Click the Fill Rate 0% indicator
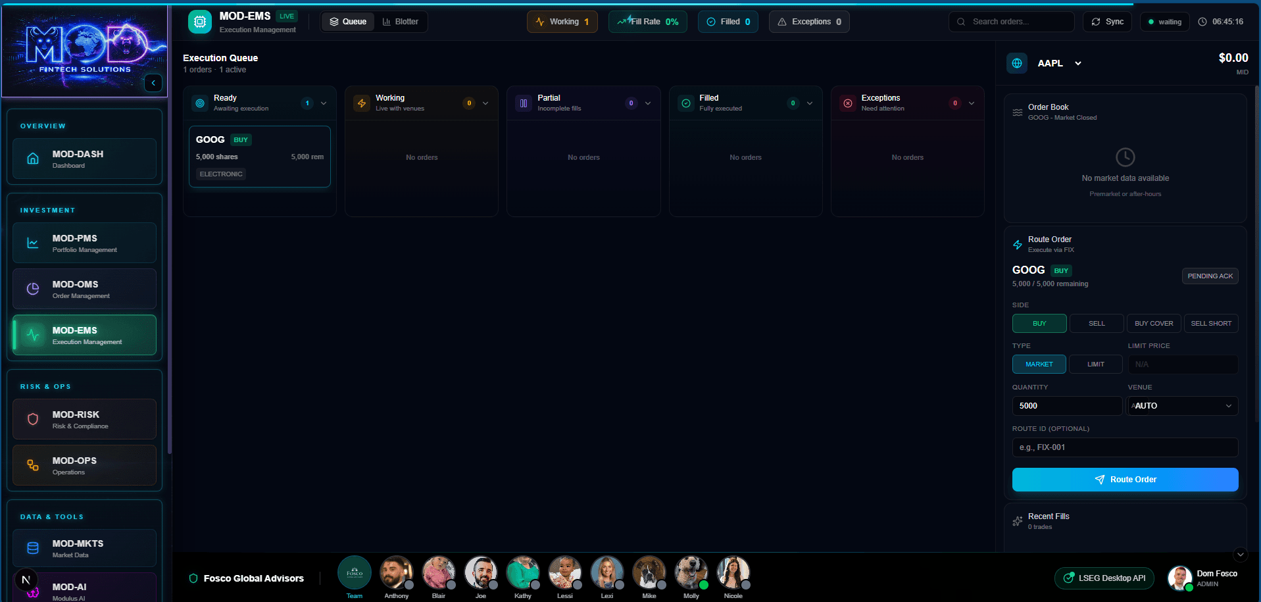The image size is (1261, 602). 648,22
